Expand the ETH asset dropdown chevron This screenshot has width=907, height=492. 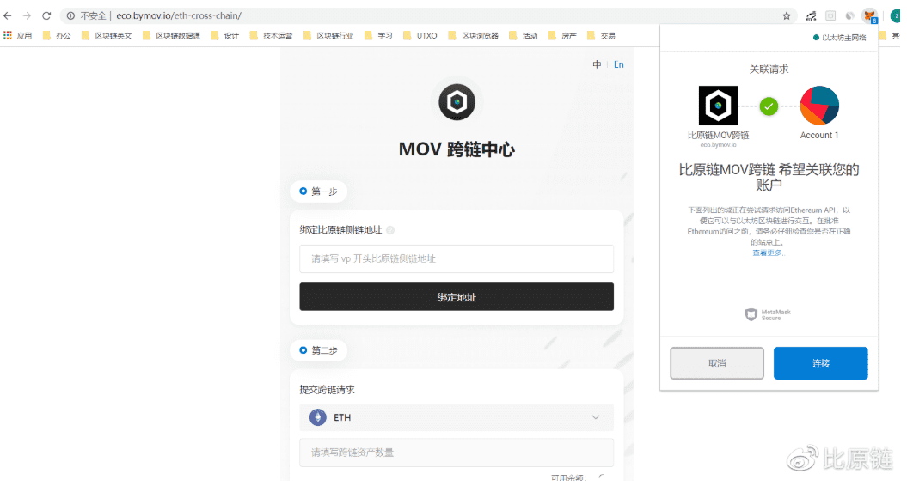(595, 417)
